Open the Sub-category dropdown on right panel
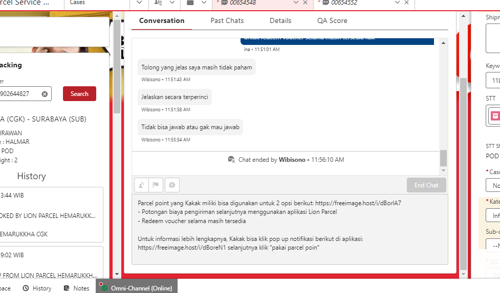This screenshot has height=293, width=500. coord(493,245)
